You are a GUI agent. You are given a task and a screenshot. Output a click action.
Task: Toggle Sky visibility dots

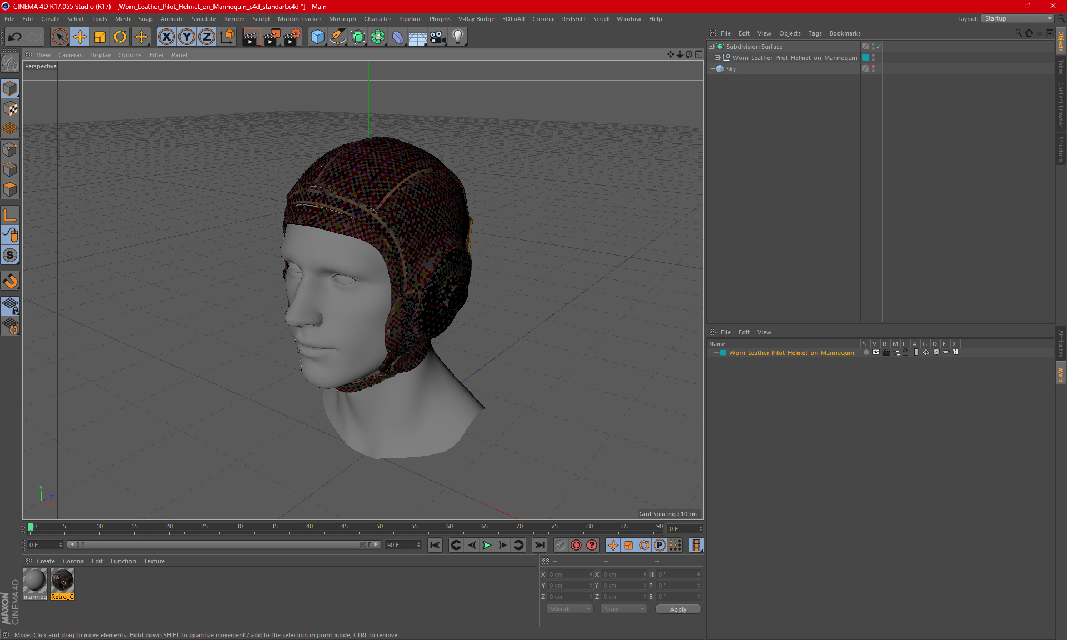coord(873,69)
